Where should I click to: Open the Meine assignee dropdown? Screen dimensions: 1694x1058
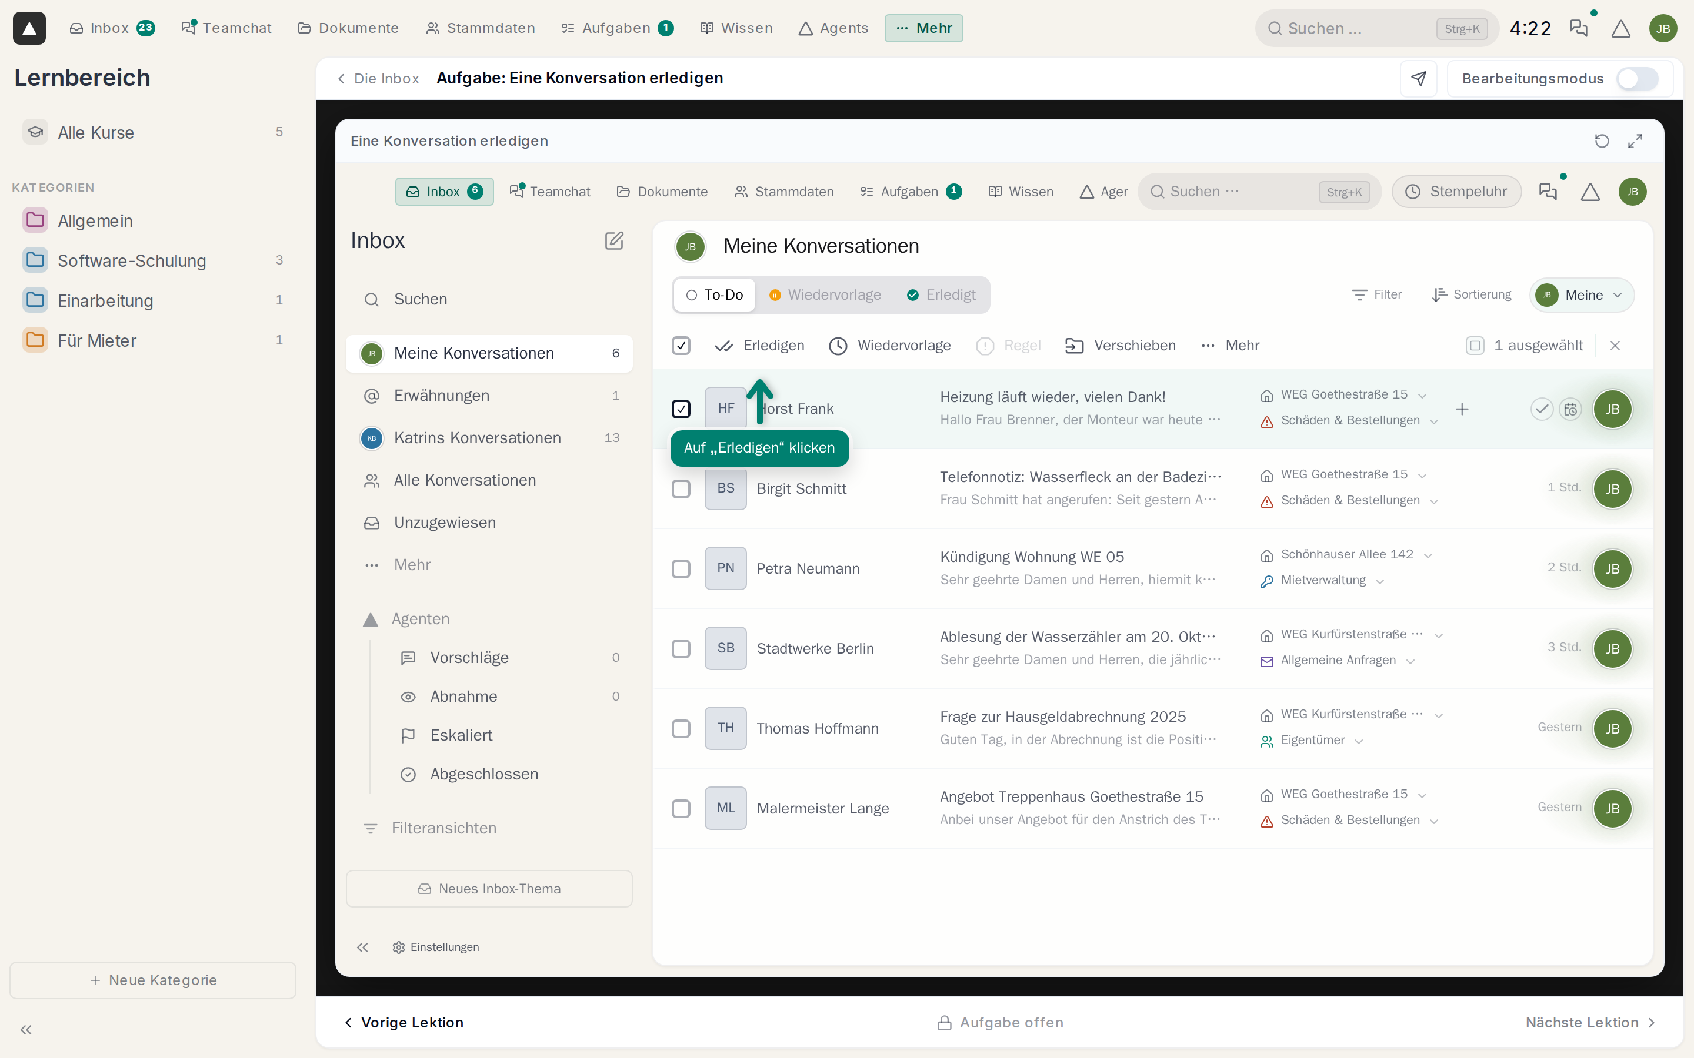(x=1581, y=295)
